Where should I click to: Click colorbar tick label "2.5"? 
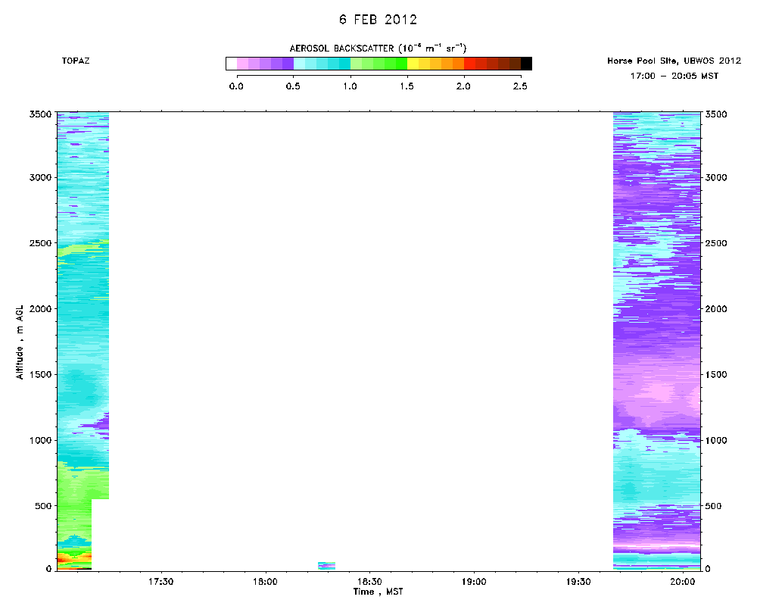[x=520, y=86]
